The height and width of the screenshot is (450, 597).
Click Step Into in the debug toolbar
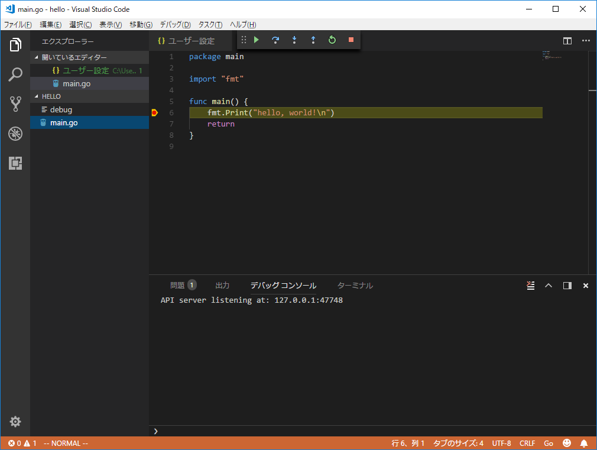point(294,40)
